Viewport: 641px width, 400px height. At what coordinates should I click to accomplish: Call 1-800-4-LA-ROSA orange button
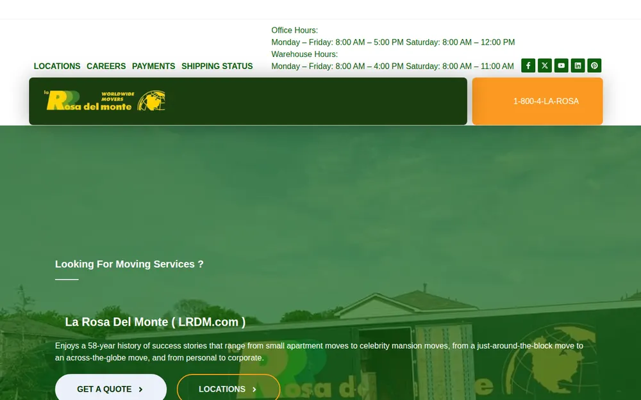click(538, 101)
